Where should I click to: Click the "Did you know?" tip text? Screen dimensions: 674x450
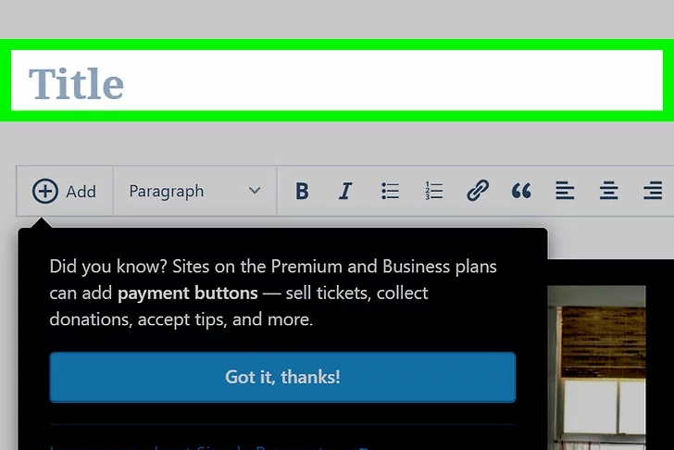tap(102, 267)
